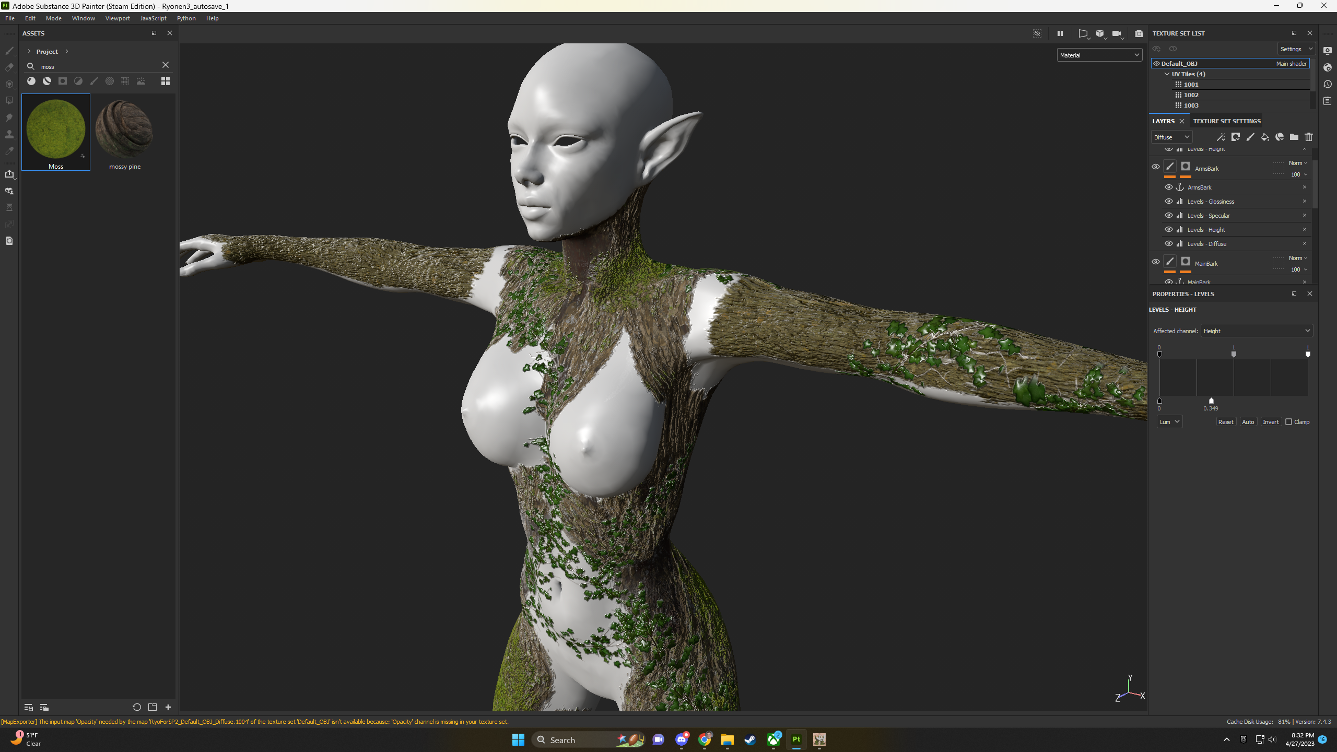Select the Clone stamp tool
Viewport: 1337px width, 752px height.
click(x=9, y=134)
